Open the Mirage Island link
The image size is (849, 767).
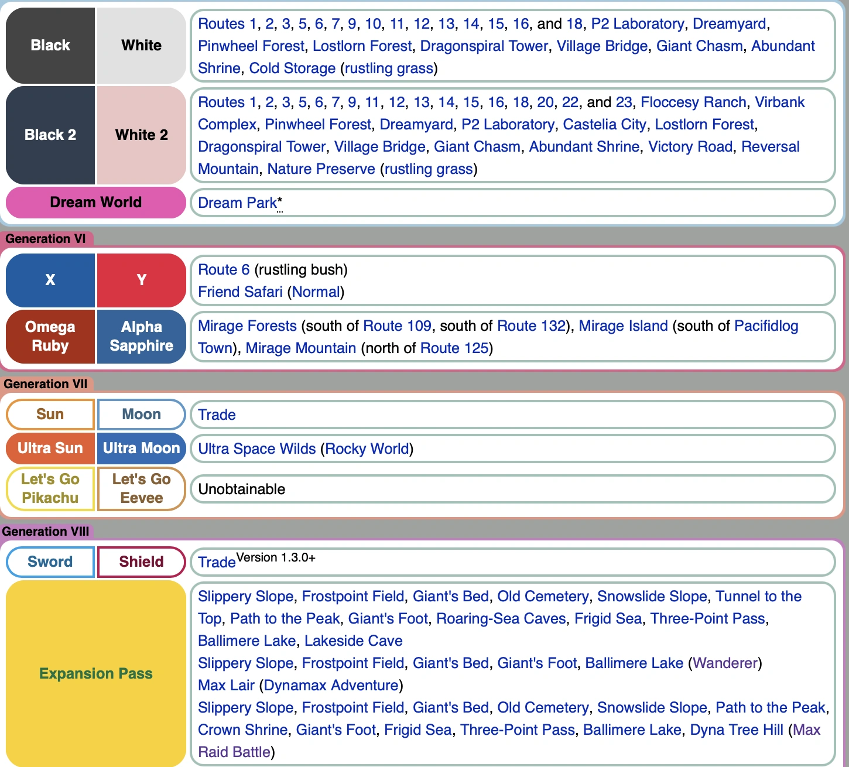click(623, 326)
